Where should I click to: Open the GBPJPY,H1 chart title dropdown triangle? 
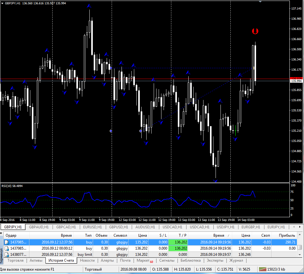(2, 3)
